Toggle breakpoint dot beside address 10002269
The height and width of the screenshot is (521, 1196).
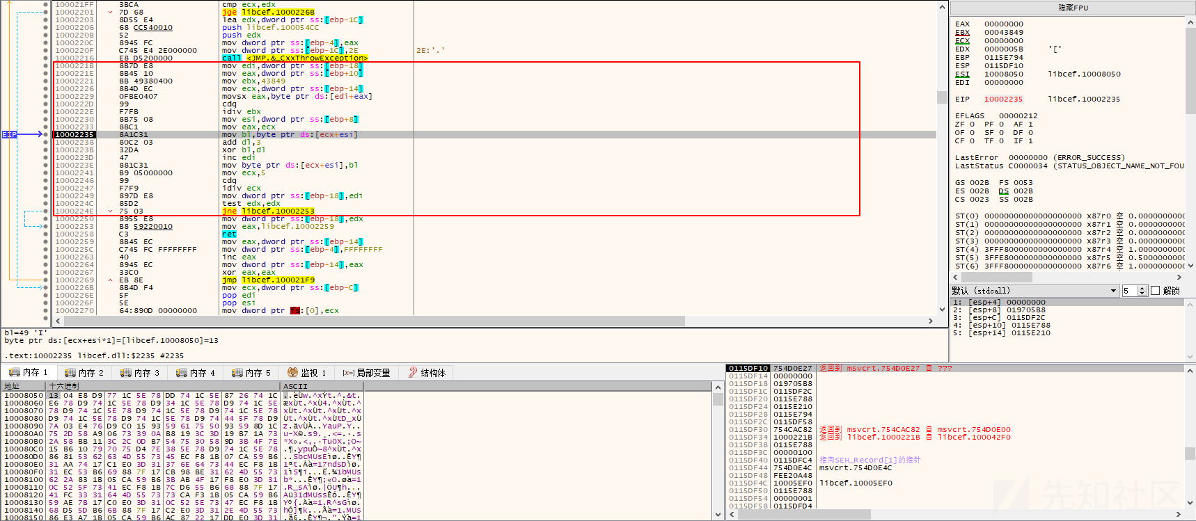[x=46, y=280]
